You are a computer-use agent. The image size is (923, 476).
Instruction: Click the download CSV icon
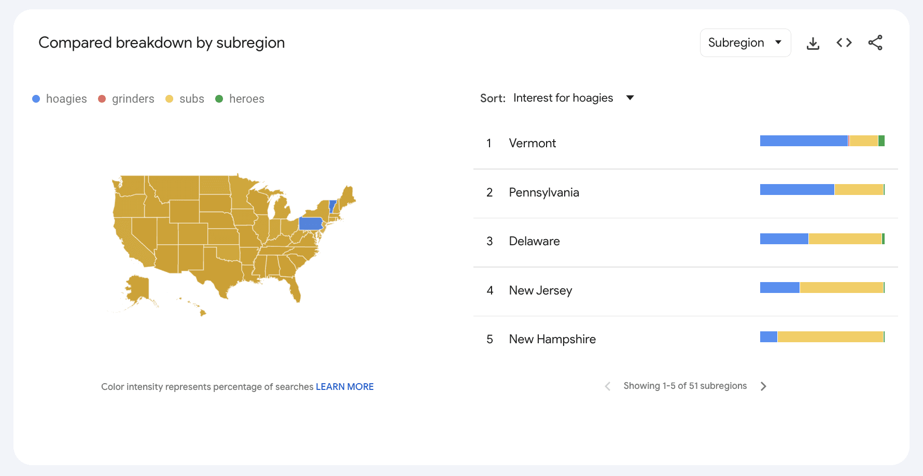point(813,43)
